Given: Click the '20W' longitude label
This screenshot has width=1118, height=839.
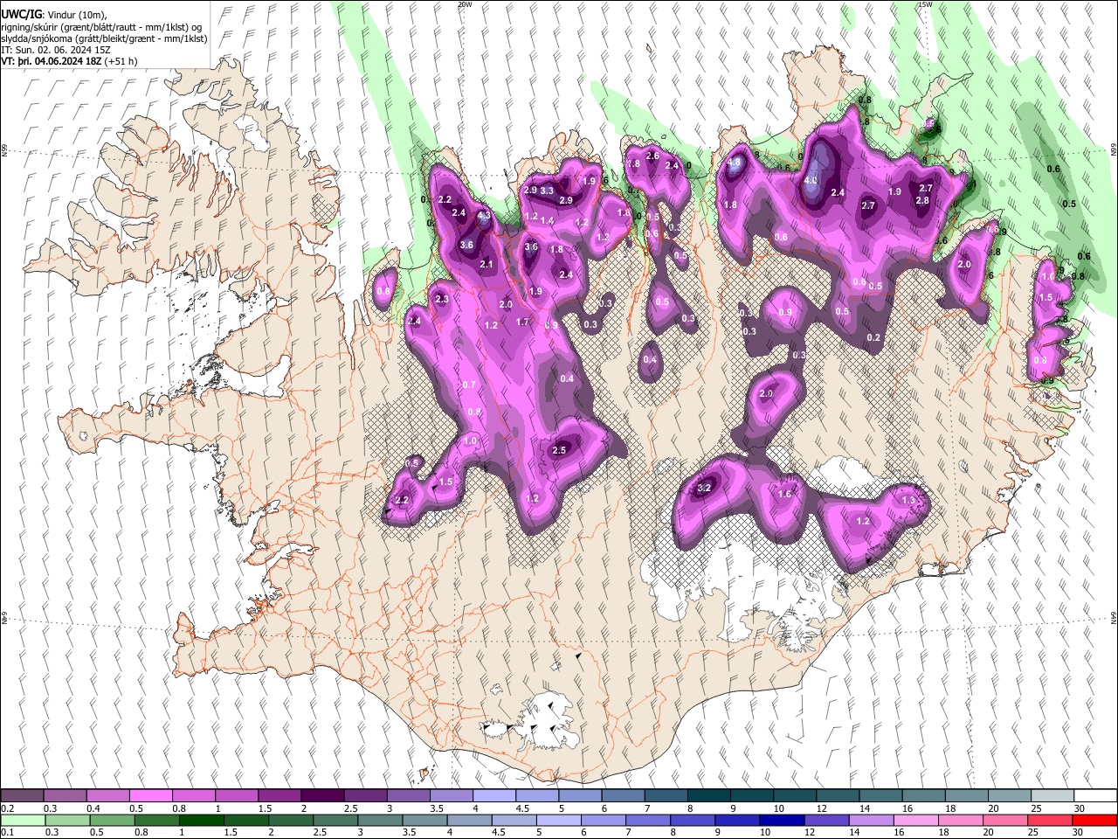Looking at the screenshot, I should tap(465, 4).
